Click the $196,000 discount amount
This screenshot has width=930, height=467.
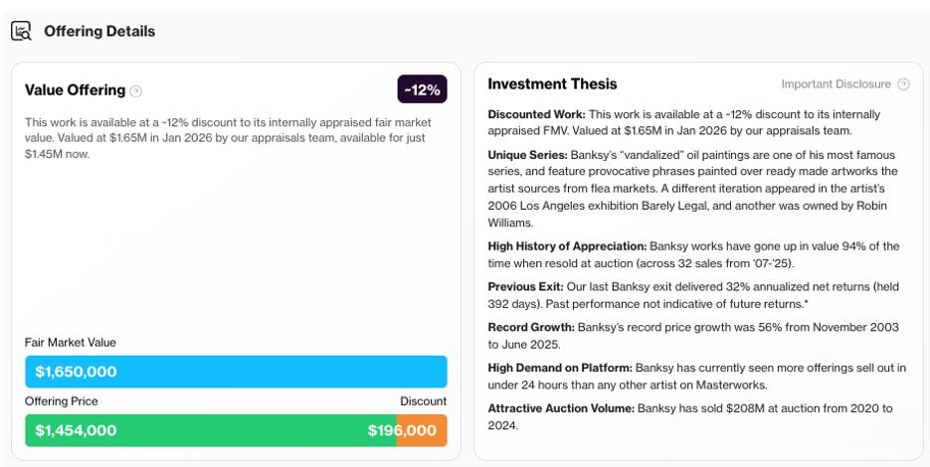pyautogui.click(x=402, y=430)
